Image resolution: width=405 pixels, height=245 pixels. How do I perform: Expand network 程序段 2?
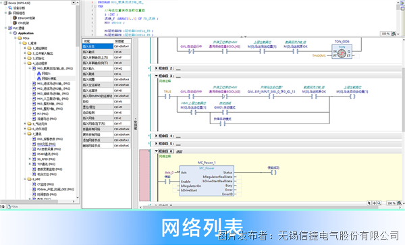pos(157,68)
